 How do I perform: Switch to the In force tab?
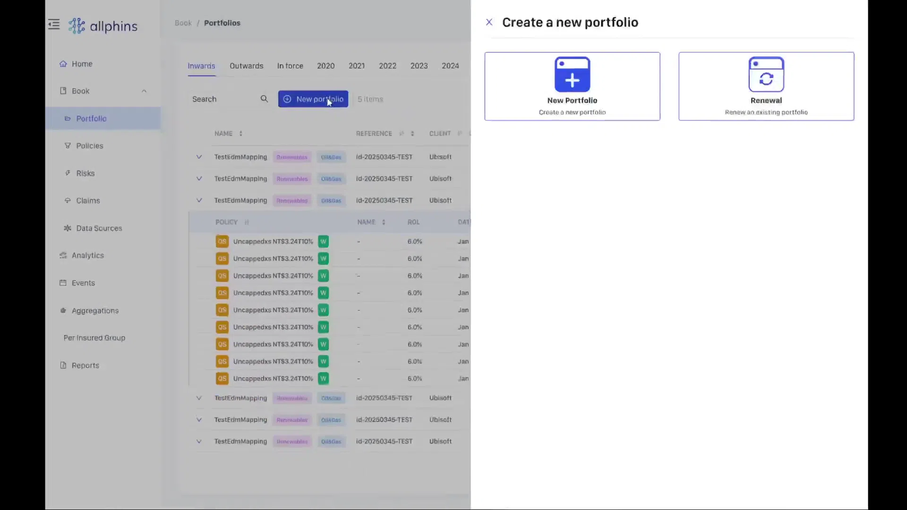click(290, 66)
